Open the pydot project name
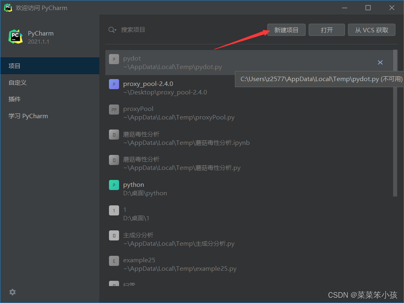The width and height of the screenshot is (404, 303). tap(132, 59)
